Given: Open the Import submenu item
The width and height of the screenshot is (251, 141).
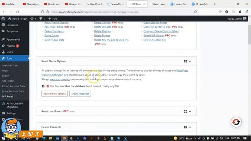Looking at the screenshot, I should coord(6,70).
